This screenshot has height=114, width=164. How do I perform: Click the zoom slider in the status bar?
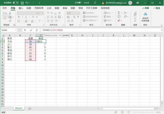click(x=143, y=112)
